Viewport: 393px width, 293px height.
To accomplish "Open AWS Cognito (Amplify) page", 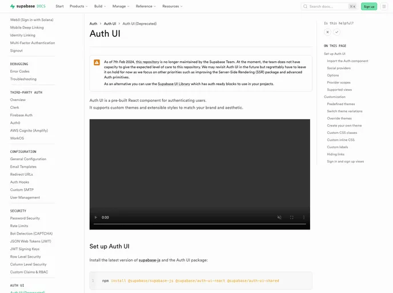I will click(29, 130).
